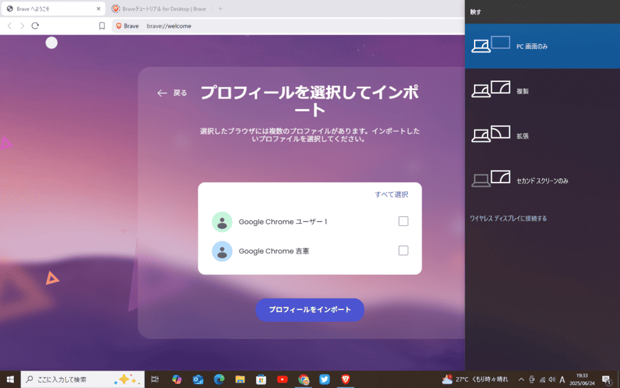Check the Google Chrome 吉惠 checkbox
620x388 pixels.
[x=403, y=250]
